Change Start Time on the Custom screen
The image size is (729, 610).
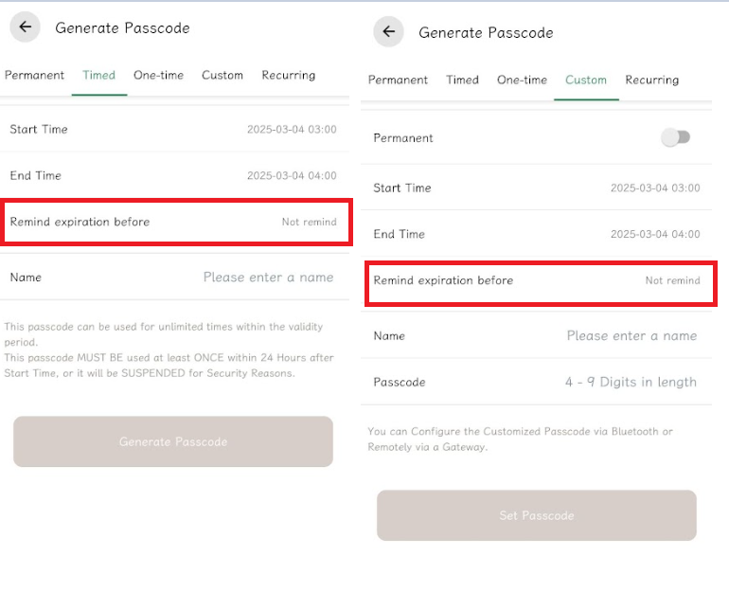tap(536, 188)
